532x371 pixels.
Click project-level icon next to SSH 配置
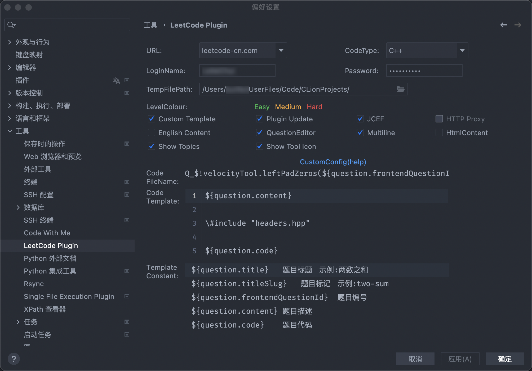[127, 195]
